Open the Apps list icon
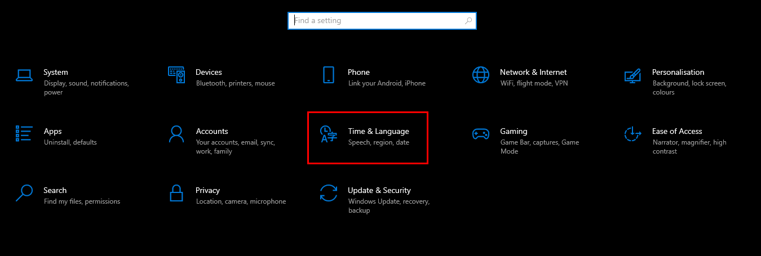Screen dimensions: 761x256 coord(24,134)
